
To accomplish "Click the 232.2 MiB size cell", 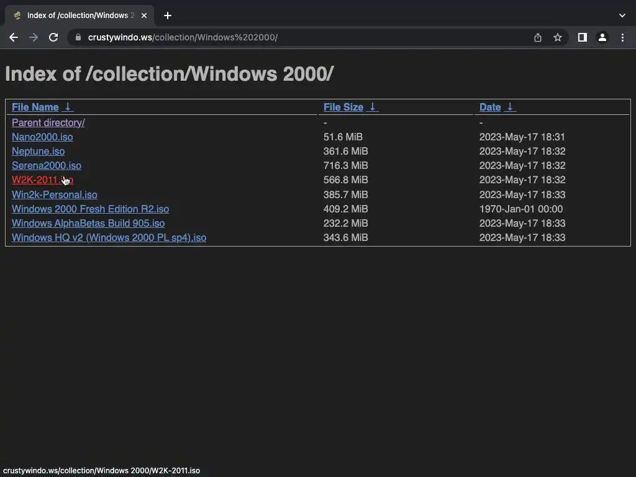I will pyautogui.click(x=345, y=223).
